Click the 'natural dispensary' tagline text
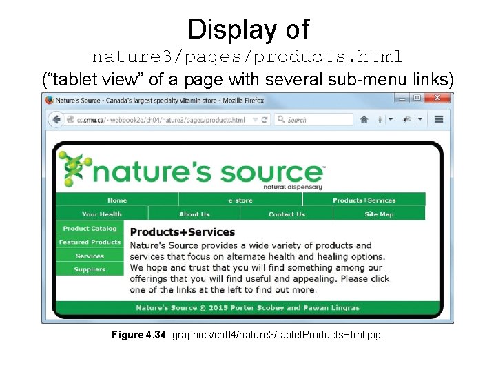This screenshot has width=496, height=372. 293,187
